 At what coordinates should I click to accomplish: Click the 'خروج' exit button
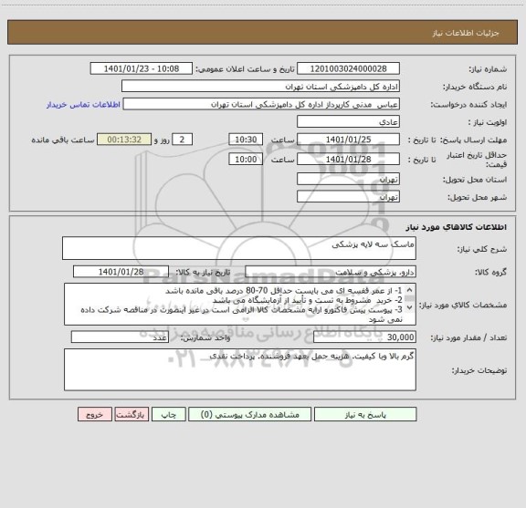[95, 414]
